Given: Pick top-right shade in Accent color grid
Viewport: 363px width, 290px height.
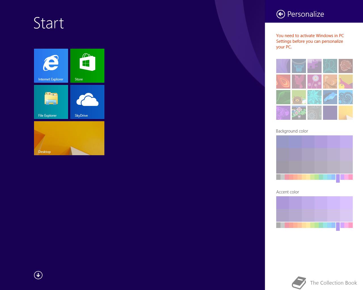Looking at the screenshot, I should (346, 202).
